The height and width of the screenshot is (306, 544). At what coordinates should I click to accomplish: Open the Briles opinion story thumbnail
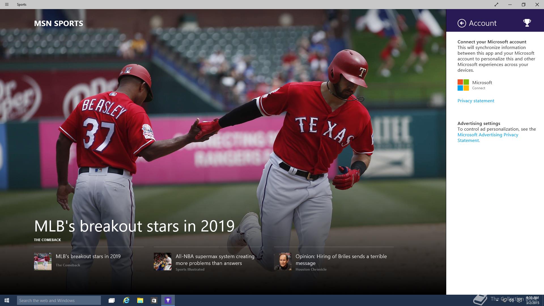click(x=283, y=262)
